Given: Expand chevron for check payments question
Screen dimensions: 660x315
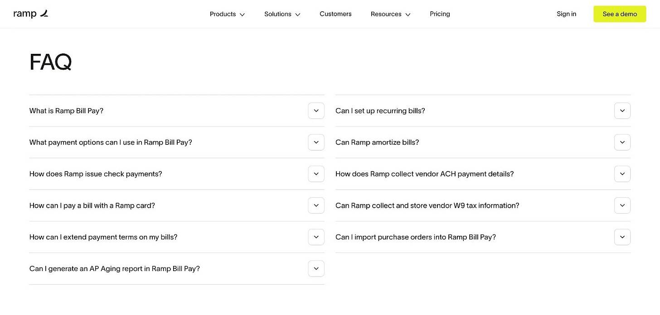Looking at the screenshot, I should click(316, 174).
